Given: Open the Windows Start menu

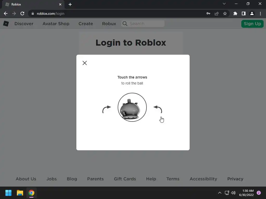Looking at the screenshot, I should [x=8, y=193].
